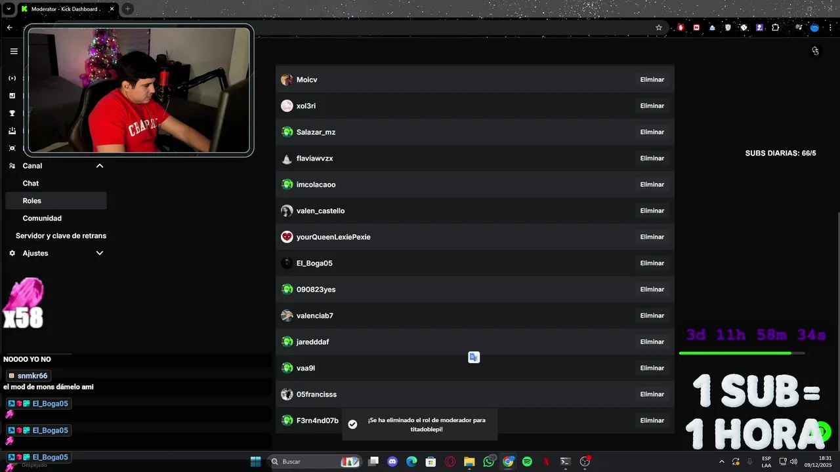Remove jaredddaf moderator role

click(x=652, y=342)
